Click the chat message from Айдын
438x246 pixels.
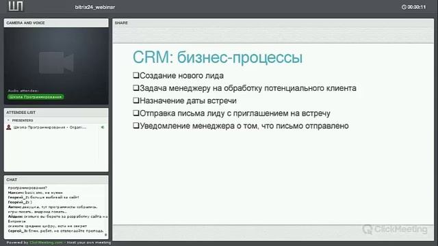click(x=57, y=221)
